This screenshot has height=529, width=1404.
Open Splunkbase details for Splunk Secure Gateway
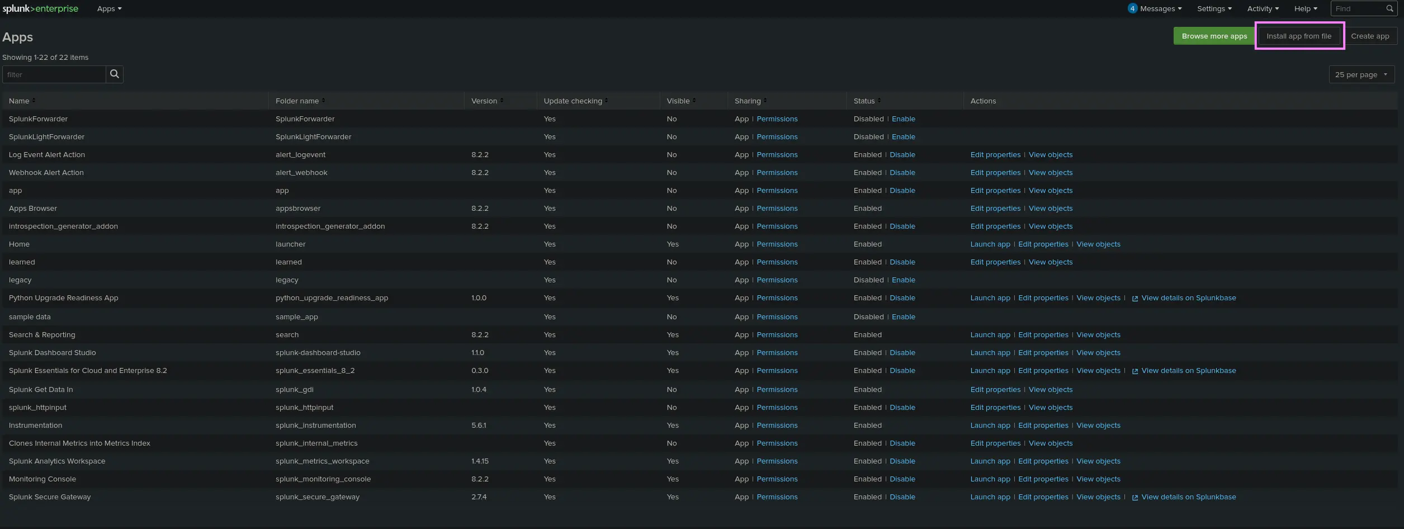coord(1188,497)
